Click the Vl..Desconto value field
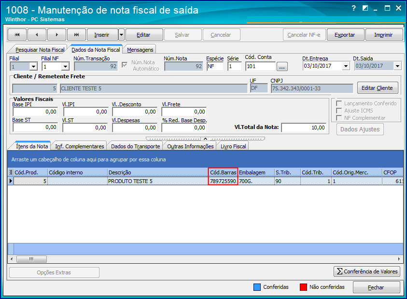The image size is (407, 299). click(x=135, y=112)
